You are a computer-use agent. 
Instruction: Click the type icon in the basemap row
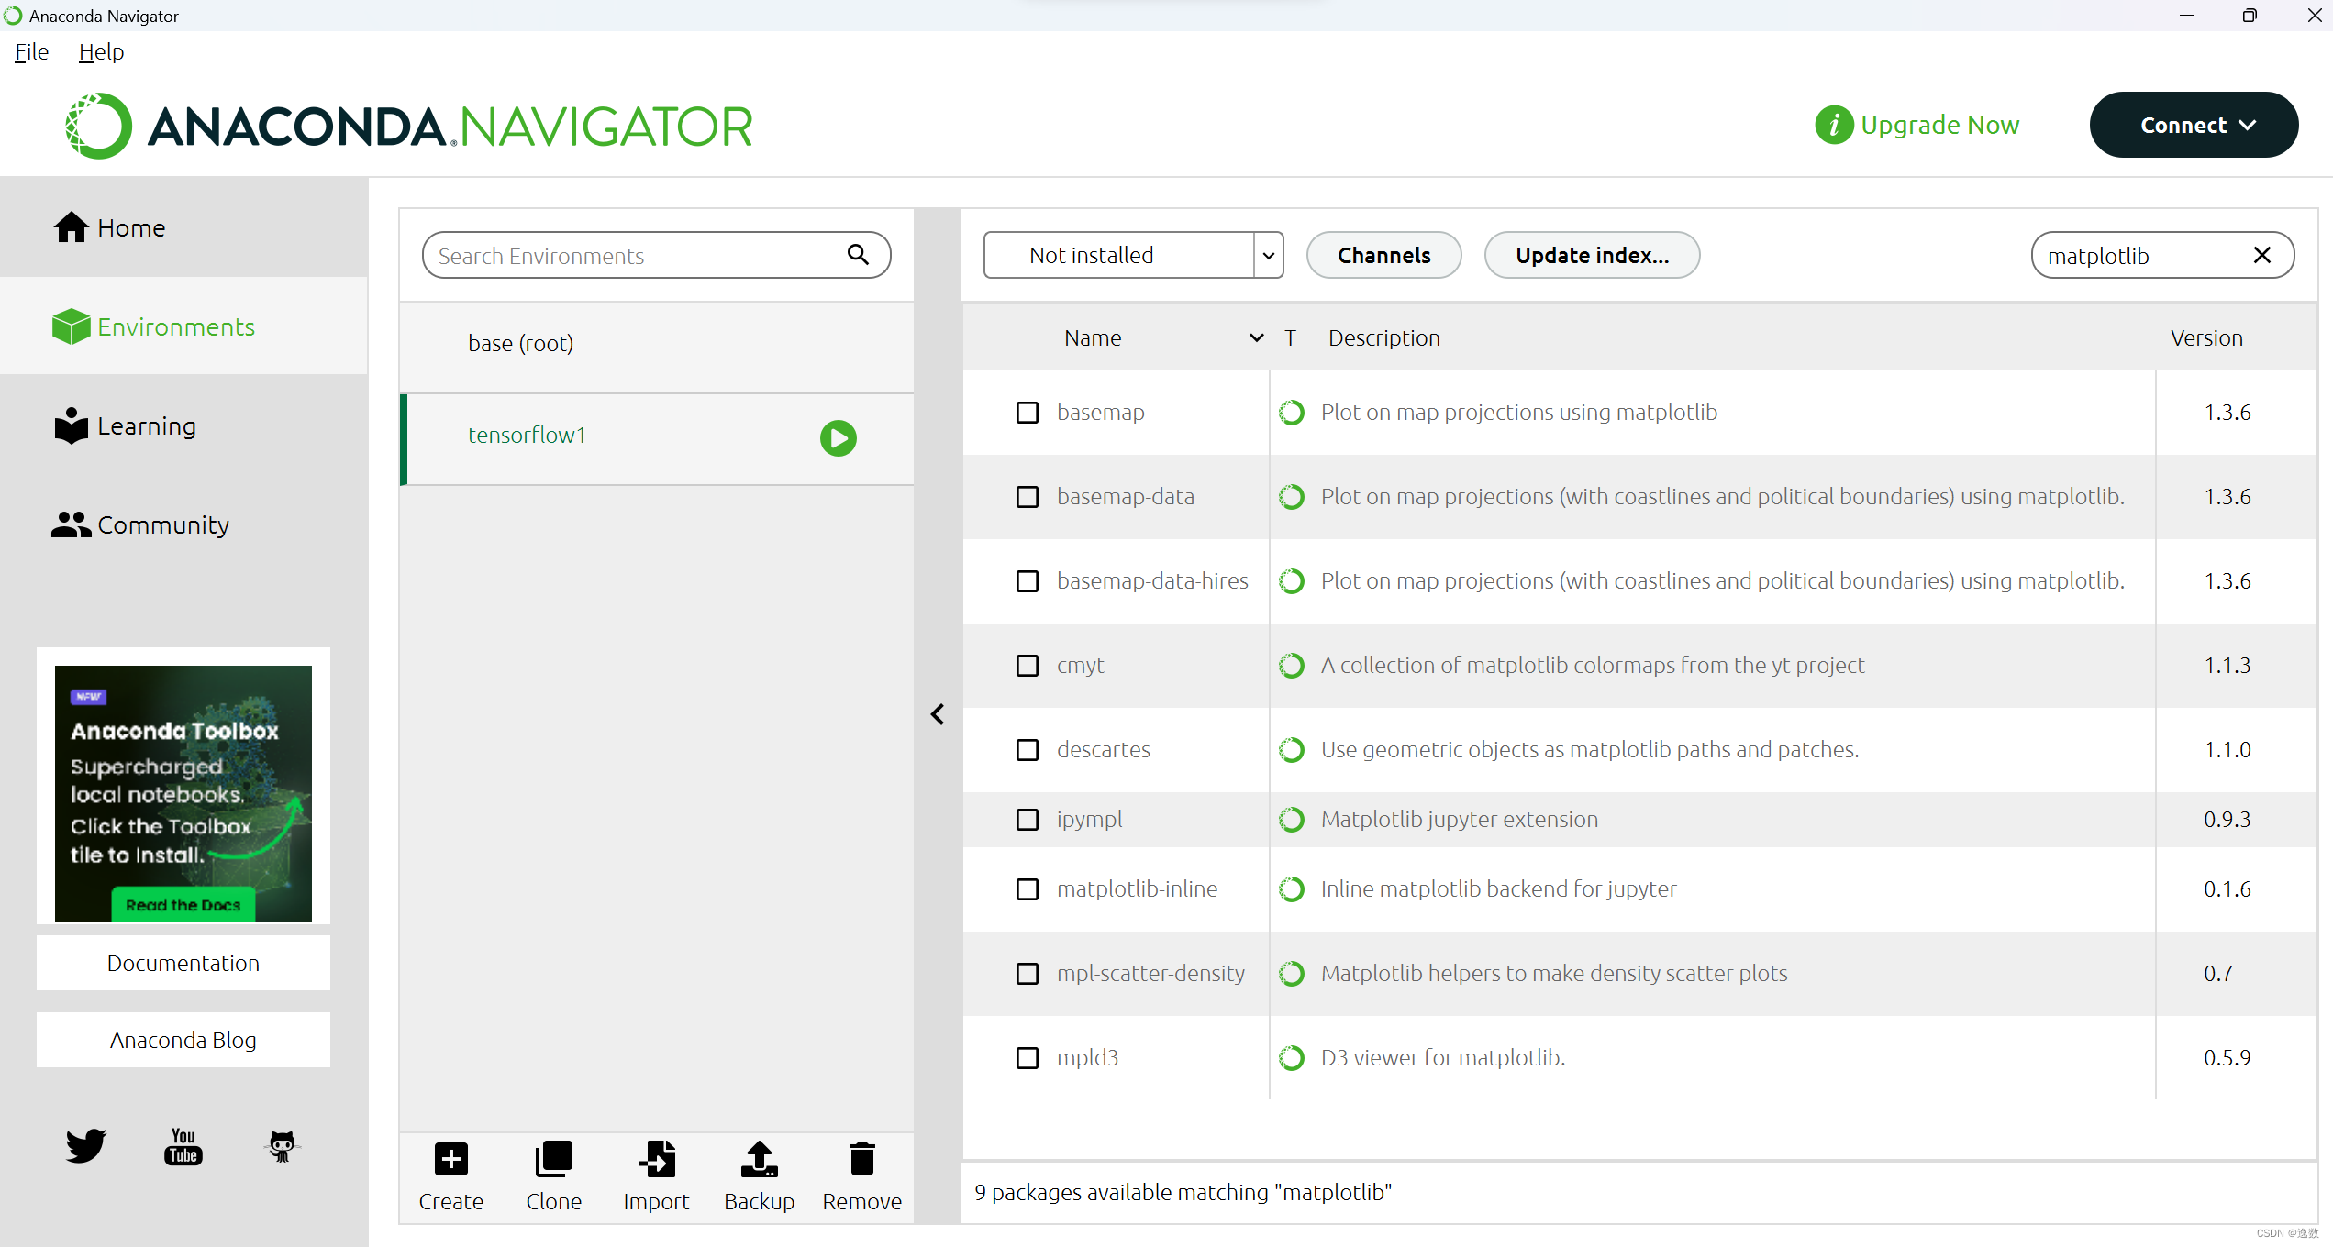click(x=1291, y=413)
